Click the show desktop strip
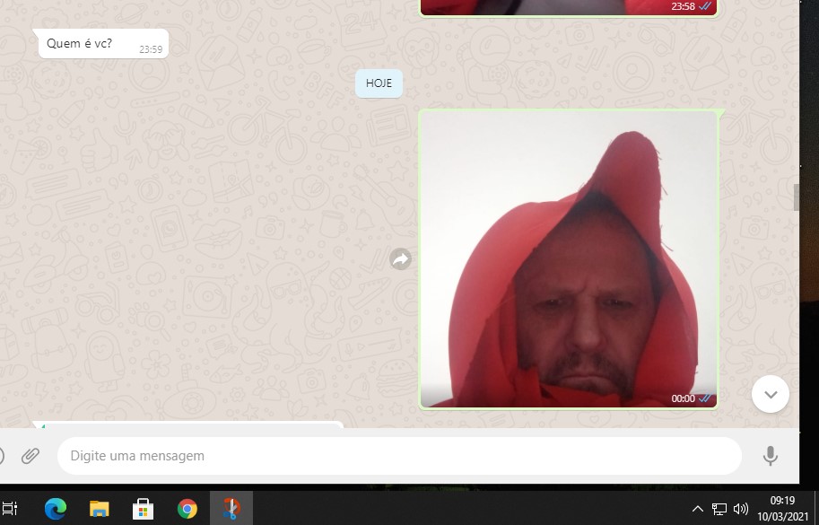The height and width of the screenshot is (525, 819). click(x=816, y=508)
